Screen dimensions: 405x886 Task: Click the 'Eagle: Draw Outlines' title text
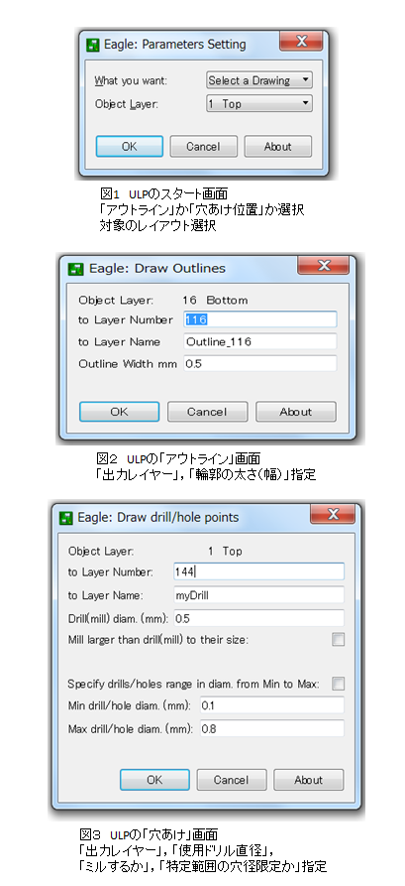pos(156,269)
